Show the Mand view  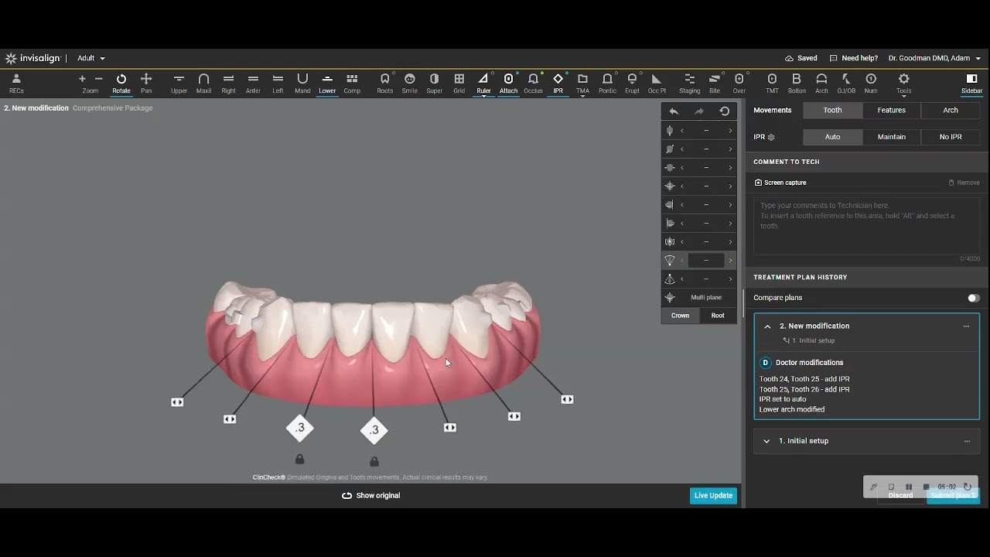(302, 84)
